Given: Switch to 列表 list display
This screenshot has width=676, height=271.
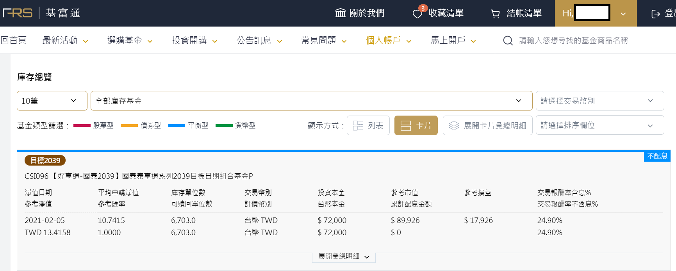Looking at the screenshot, I should point(368,125).
